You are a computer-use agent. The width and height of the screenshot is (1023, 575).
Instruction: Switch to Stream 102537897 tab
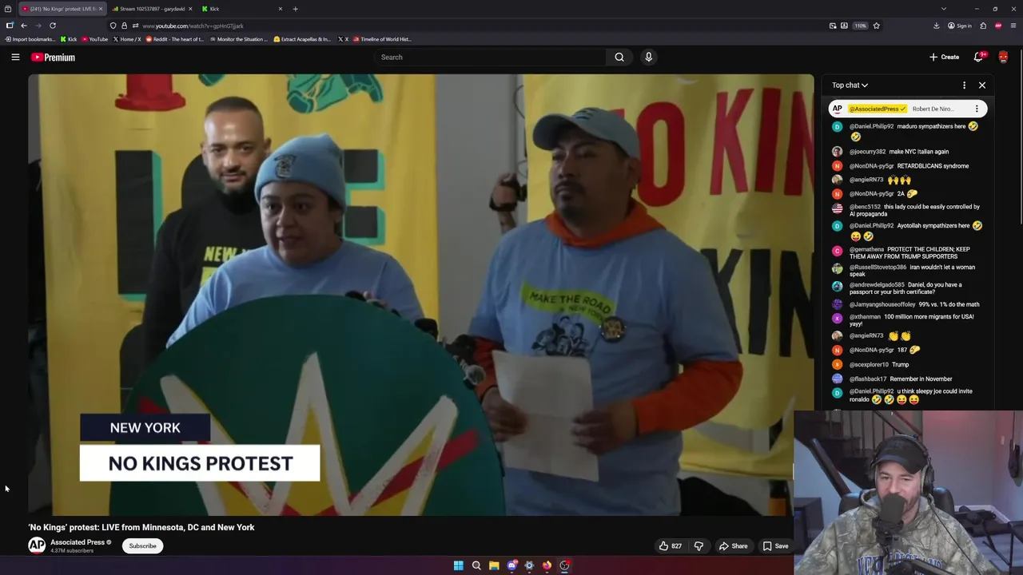151,9
